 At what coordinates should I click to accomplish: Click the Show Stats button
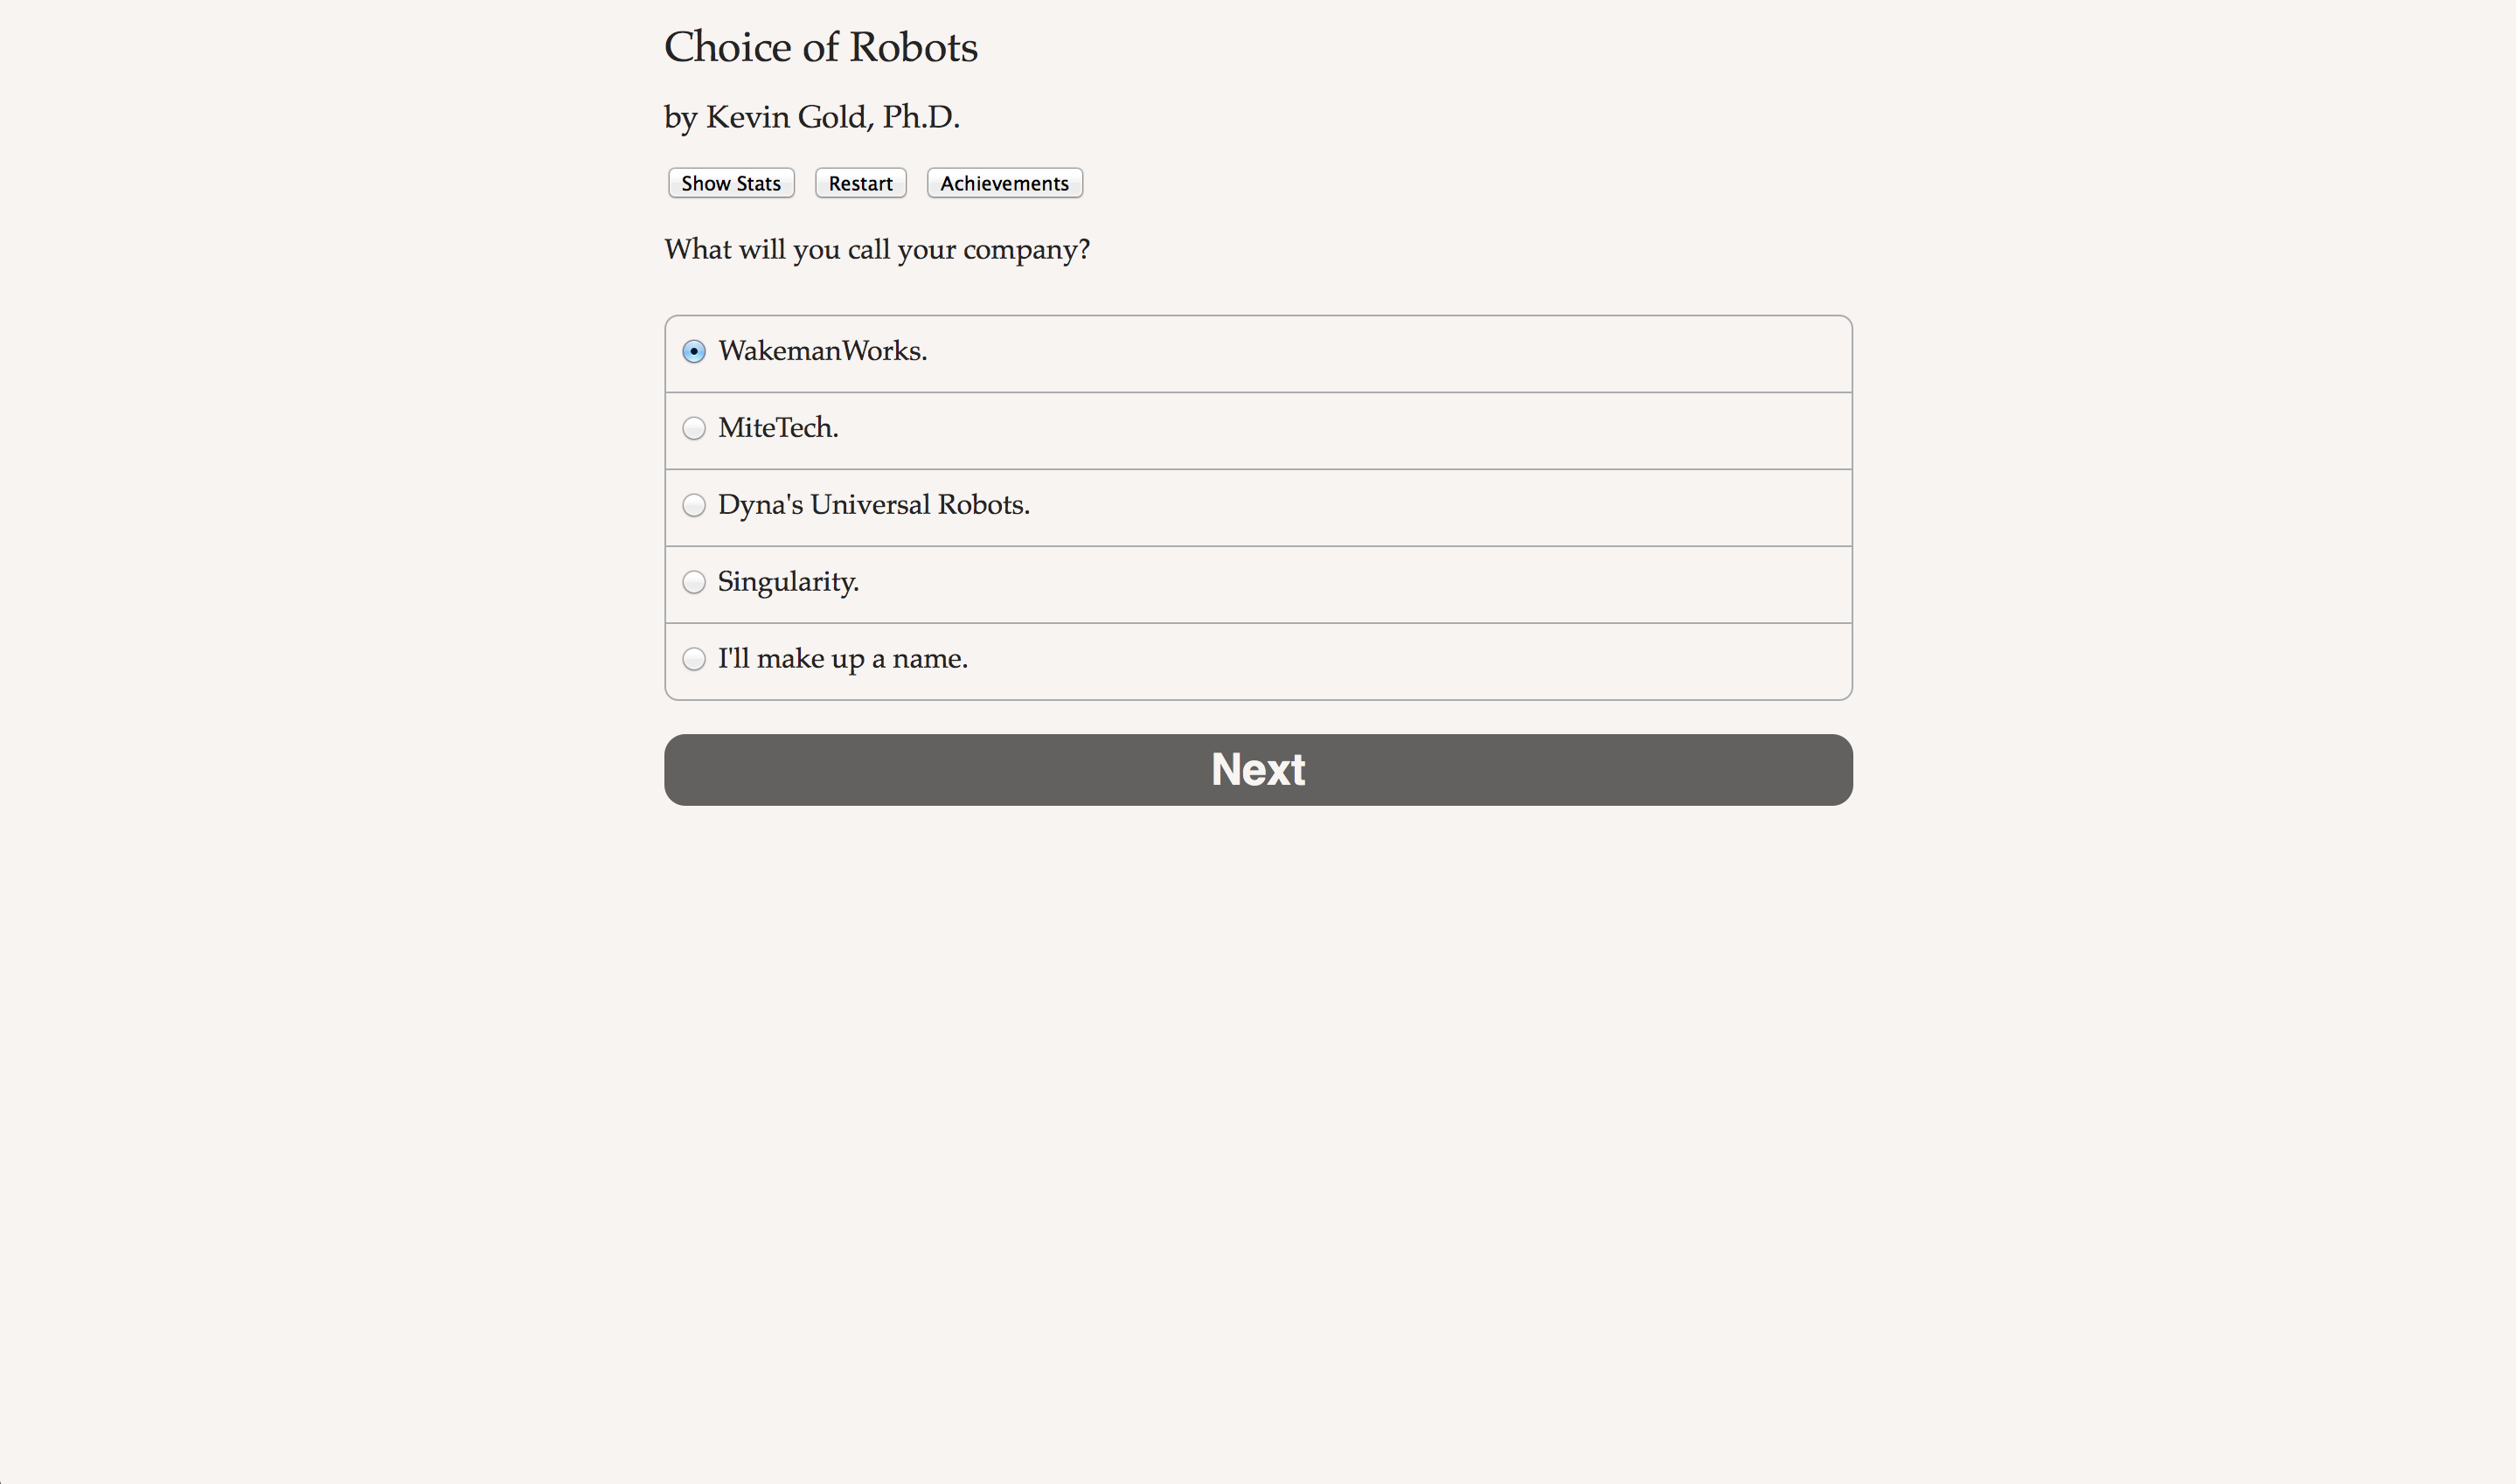731,183
